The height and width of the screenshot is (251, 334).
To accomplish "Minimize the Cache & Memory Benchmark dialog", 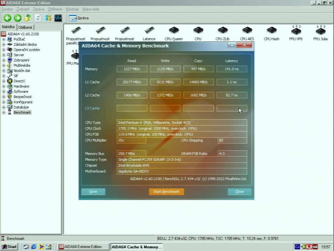I will [232, 45].
